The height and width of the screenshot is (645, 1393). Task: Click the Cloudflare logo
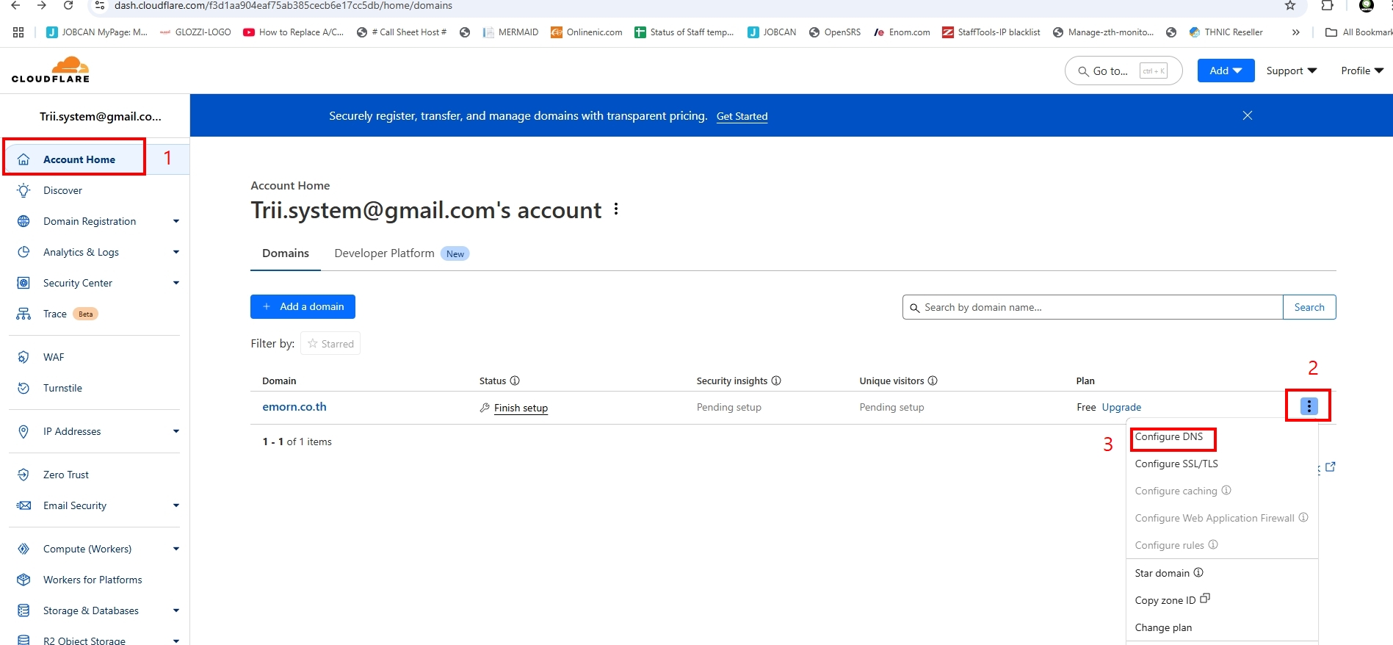[x=51, y=70]
